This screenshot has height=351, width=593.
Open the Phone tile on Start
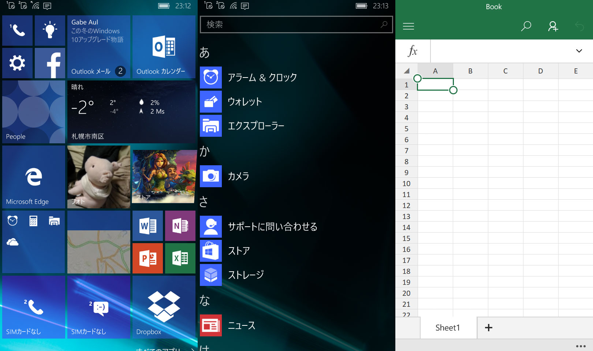pyautogui.click(x=17, y=30)
